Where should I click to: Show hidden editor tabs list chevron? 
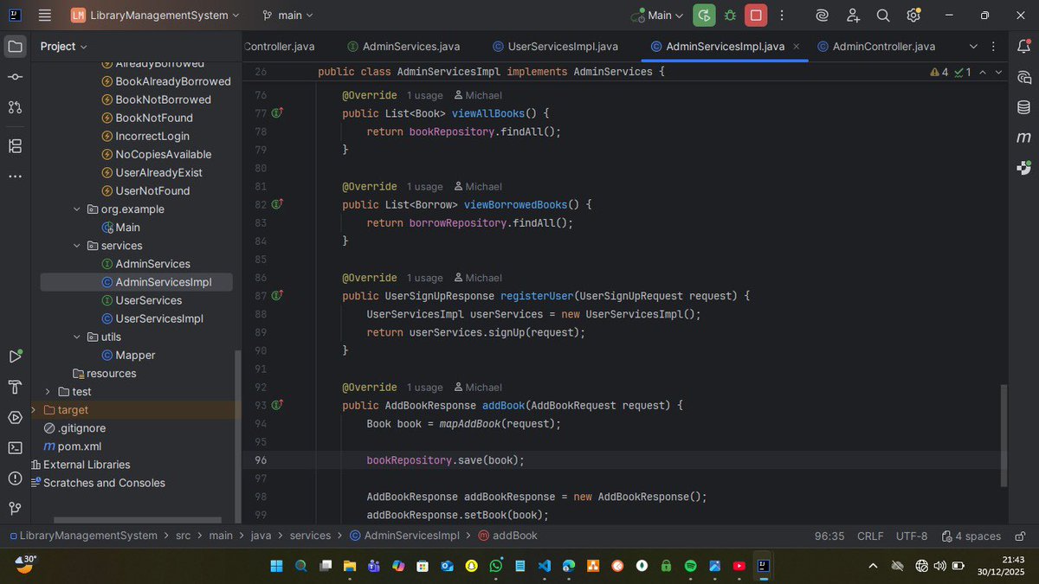pos(973,47)
